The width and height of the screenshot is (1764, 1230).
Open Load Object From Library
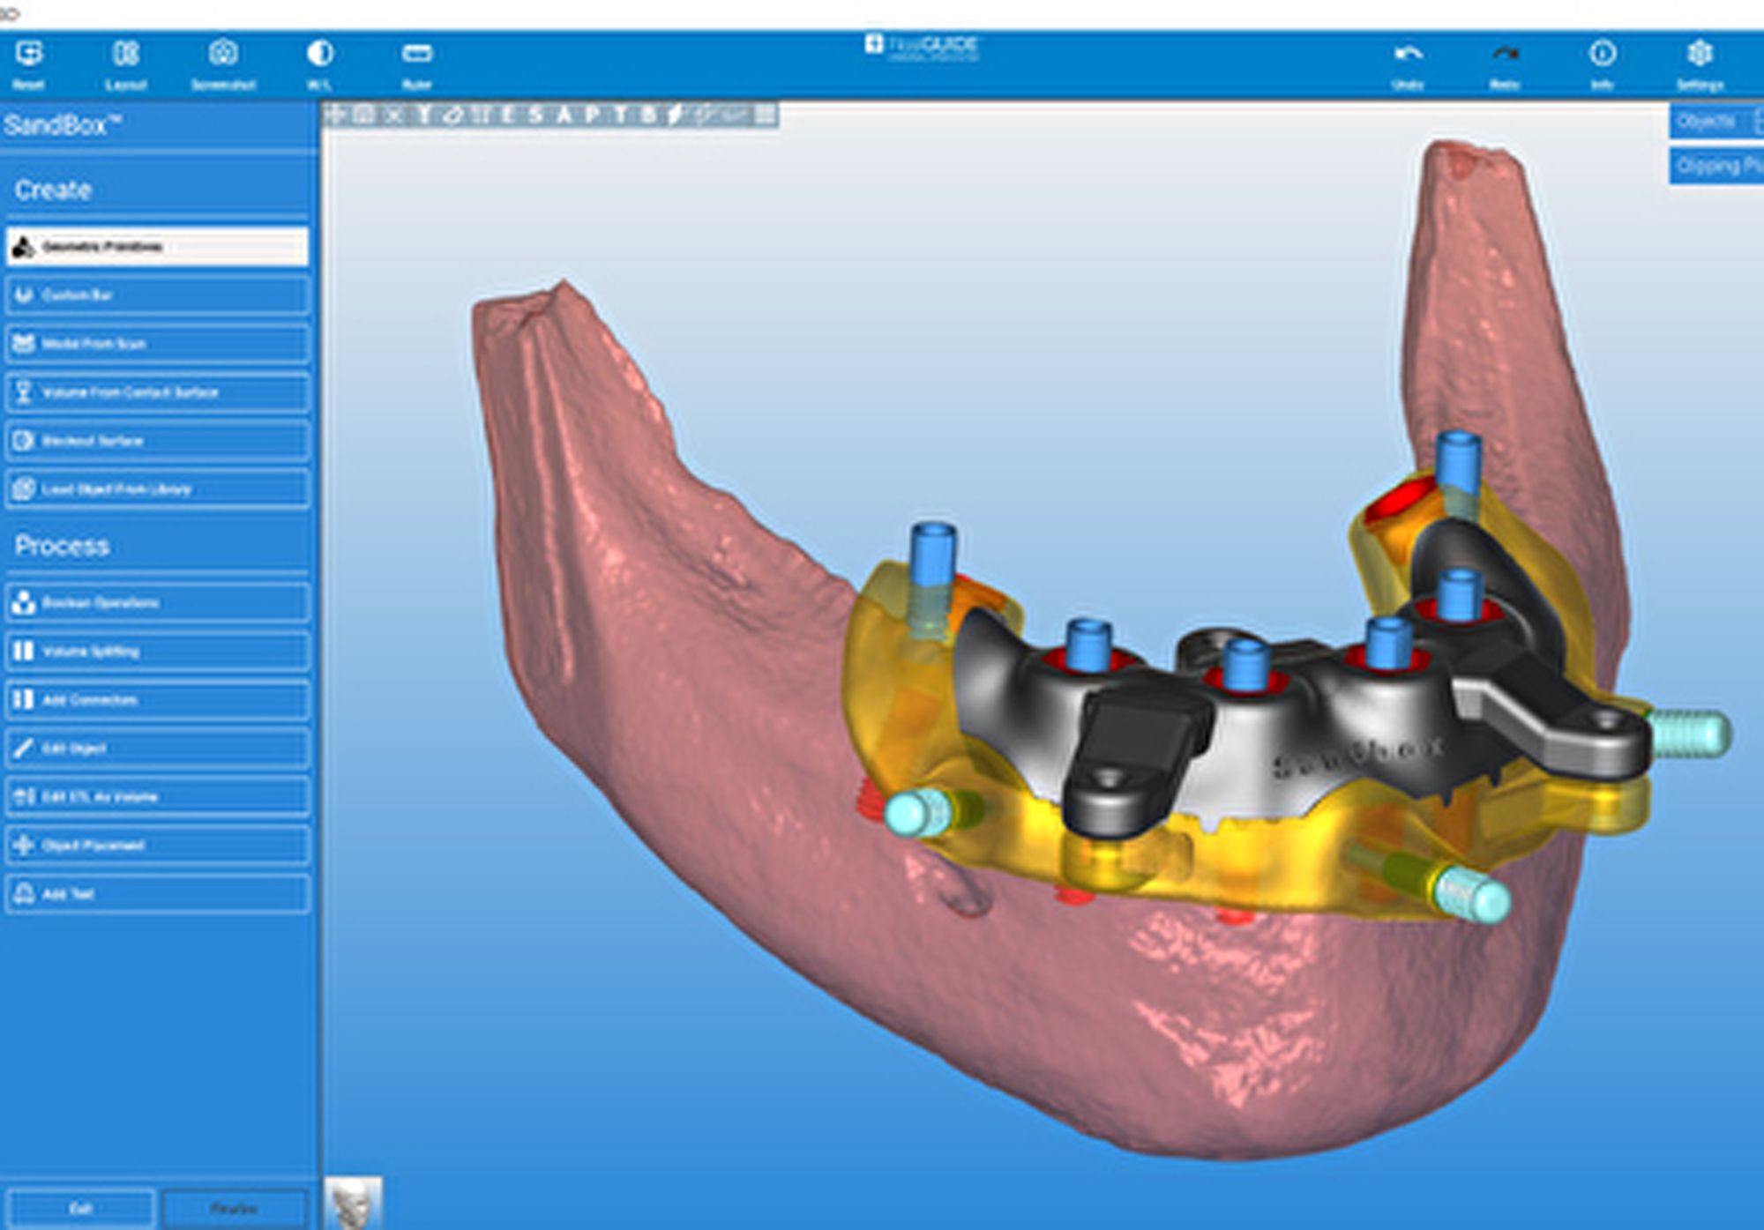tap(157, 489)
